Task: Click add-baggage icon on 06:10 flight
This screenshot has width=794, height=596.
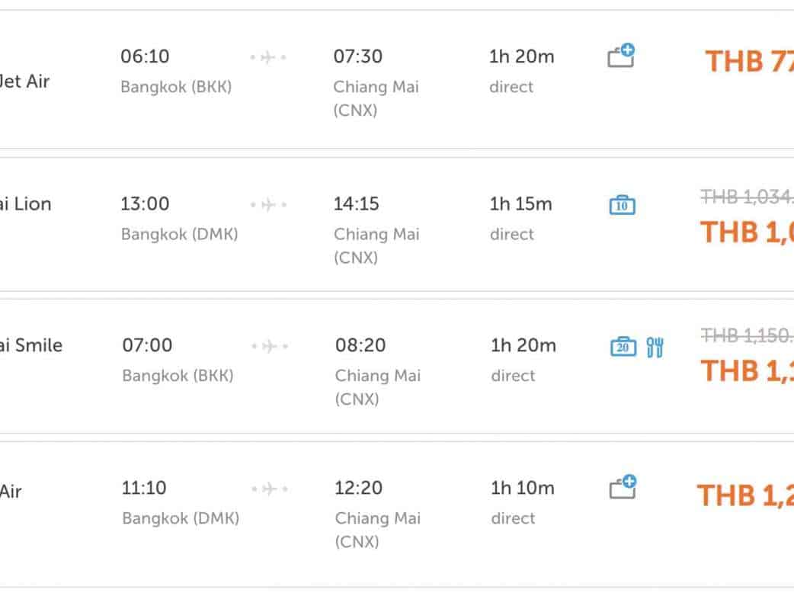Action: pyautogui.click(x=621, y=56)
